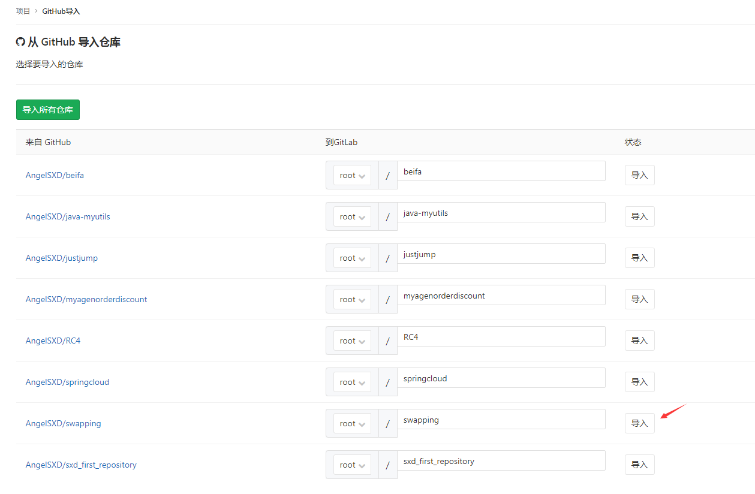
Task: Expand root namespace dropdown for myagenorderdiscount
Action: (352, 300)
